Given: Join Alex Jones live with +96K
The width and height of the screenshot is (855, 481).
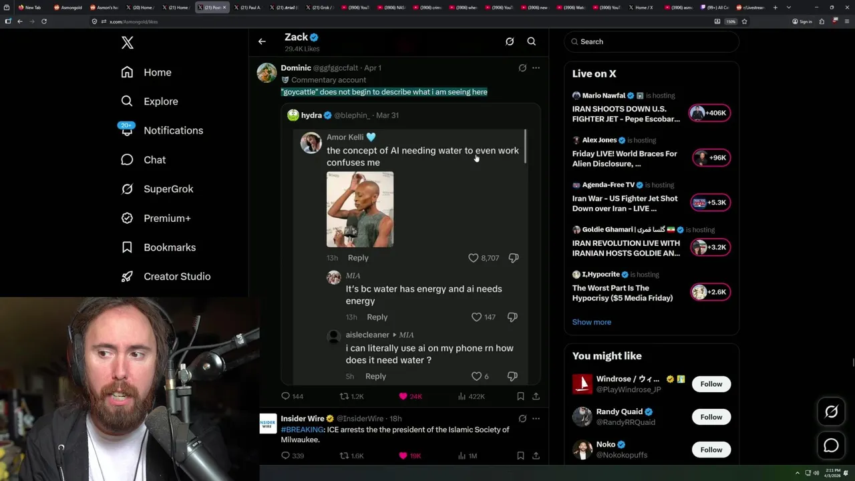Looking at the screenshot, I should click(711, 158).
